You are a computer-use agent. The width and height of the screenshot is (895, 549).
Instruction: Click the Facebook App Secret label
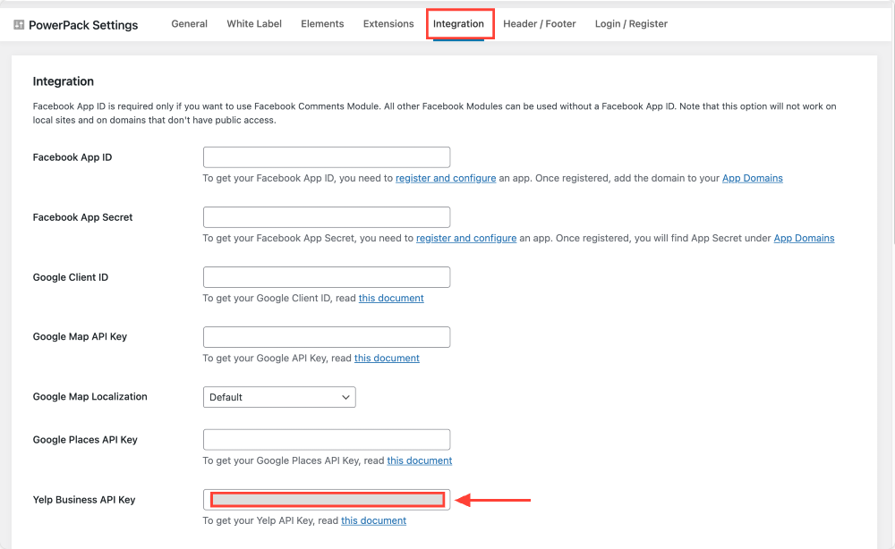click(x=82, y=217)
